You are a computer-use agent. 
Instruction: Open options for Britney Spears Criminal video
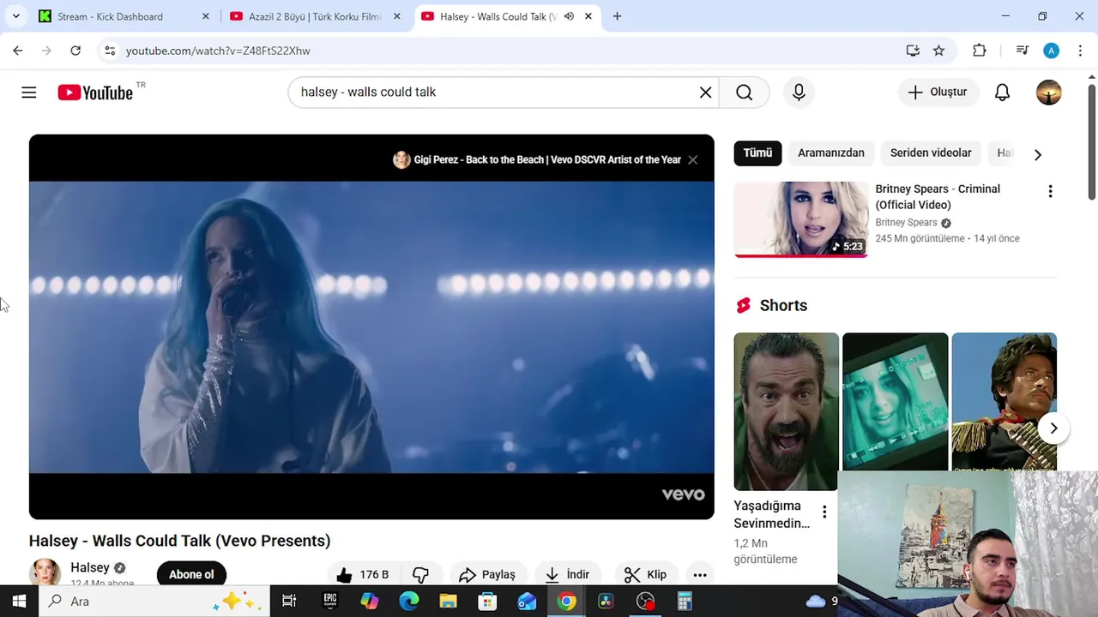1050,191
